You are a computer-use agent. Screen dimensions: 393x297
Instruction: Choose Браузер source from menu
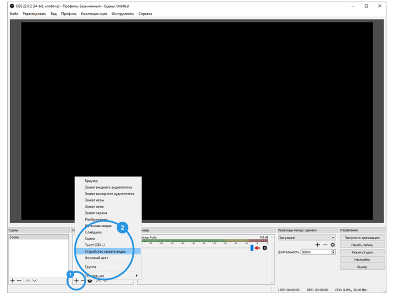coord(108,181)
